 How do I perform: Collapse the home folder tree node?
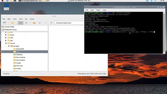(x=6, y=43)
